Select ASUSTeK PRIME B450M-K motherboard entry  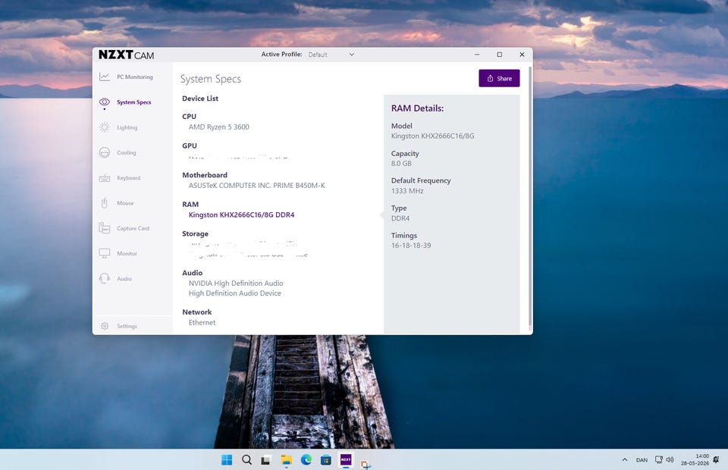[257, 185]
